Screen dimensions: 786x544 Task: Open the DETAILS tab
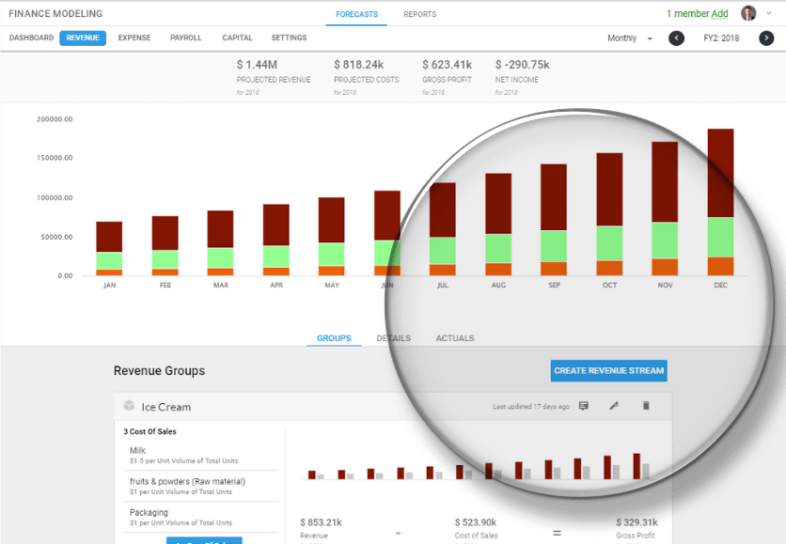(x=392, y=337)
